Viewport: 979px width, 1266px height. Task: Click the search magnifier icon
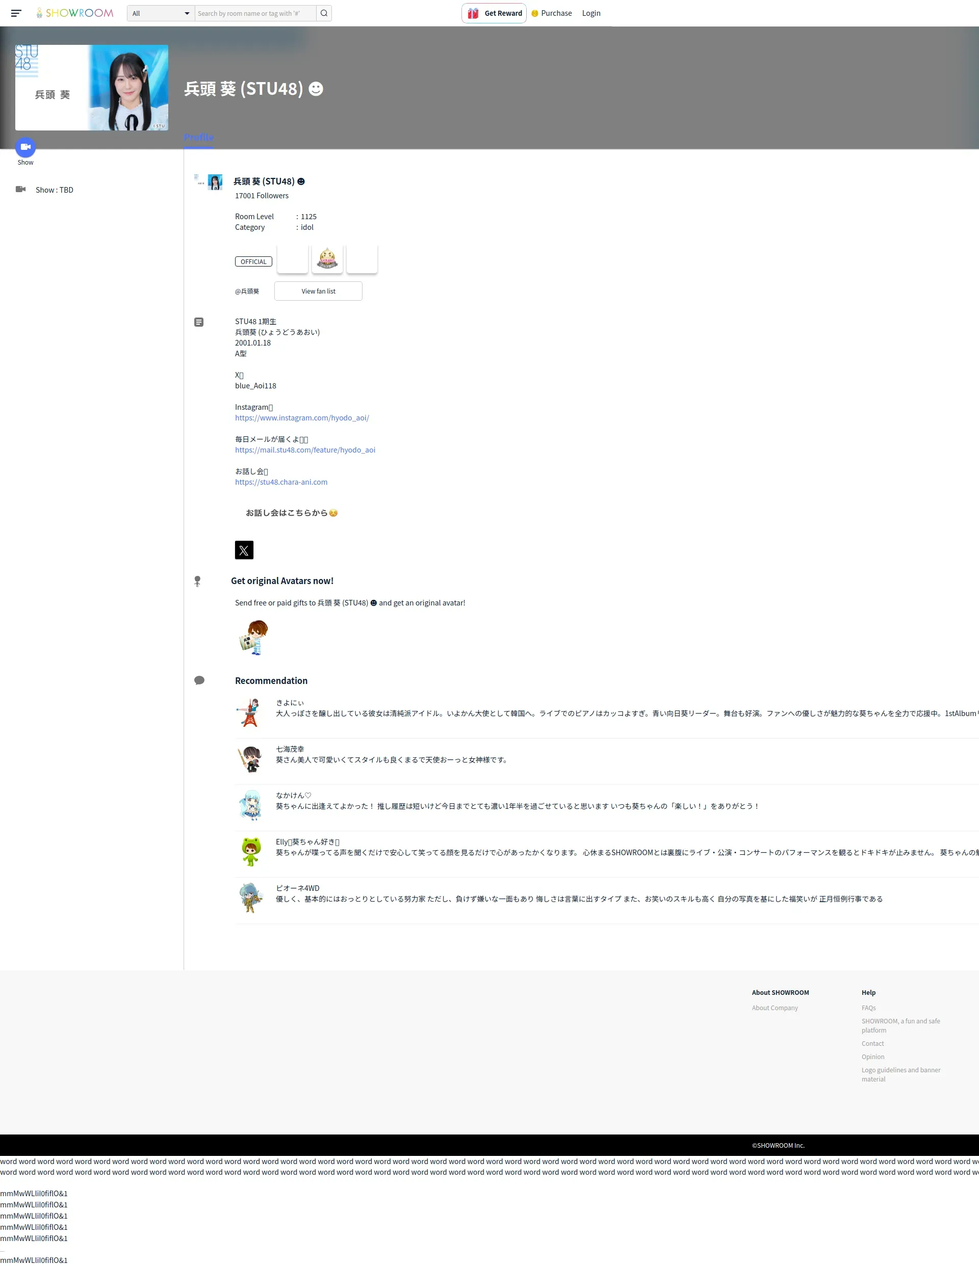click(x=324, y=13)
